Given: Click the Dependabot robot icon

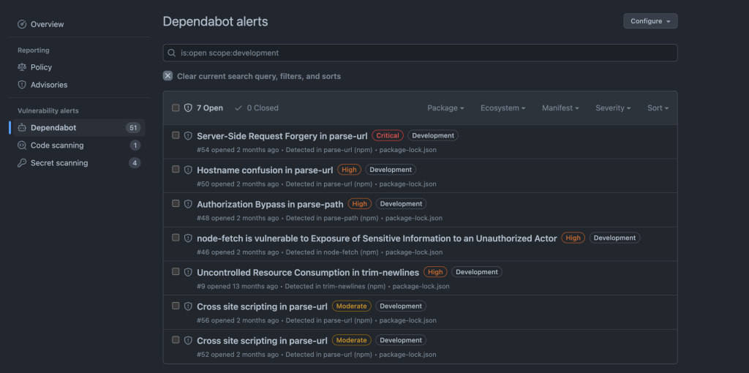Looking at the screenshot, I should (22, 128).
